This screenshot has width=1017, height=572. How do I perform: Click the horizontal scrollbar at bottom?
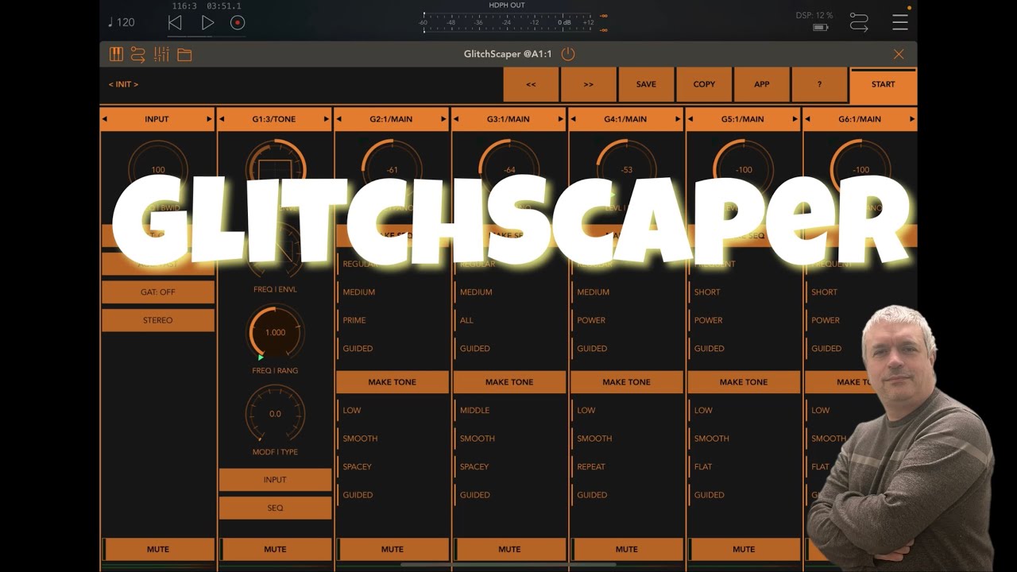point(508,565)
